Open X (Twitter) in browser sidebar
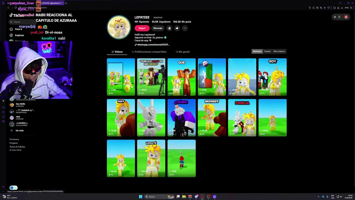The image size is (355, 200). (3, 101)
